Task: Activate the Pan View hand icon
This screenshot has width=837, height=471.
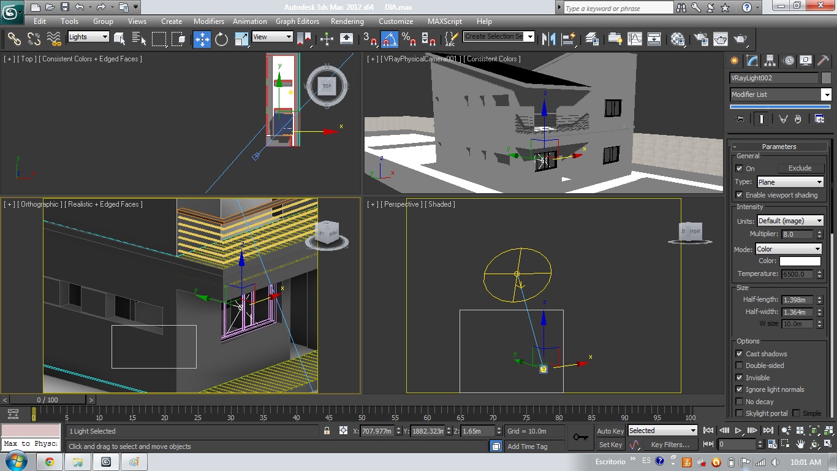Action: 800,444
